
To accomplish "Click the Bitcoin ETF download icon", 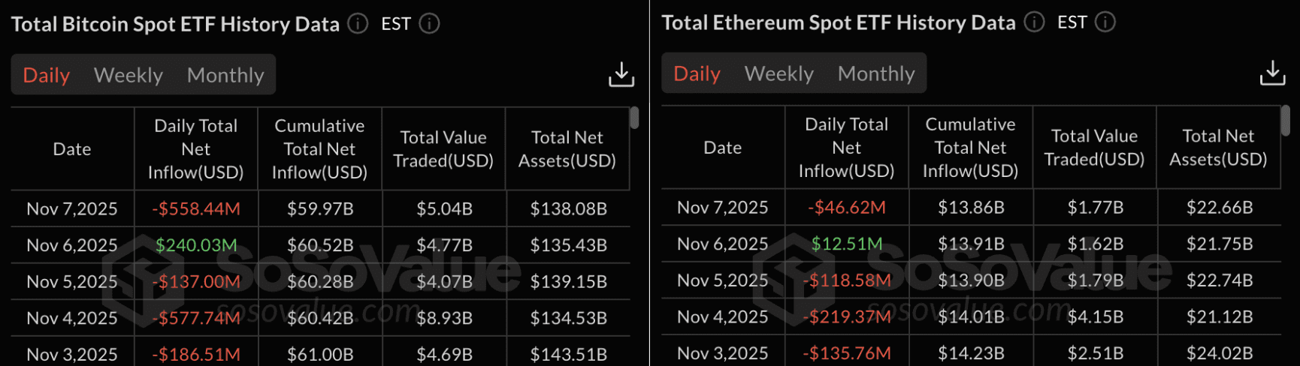I will point(621,74).
